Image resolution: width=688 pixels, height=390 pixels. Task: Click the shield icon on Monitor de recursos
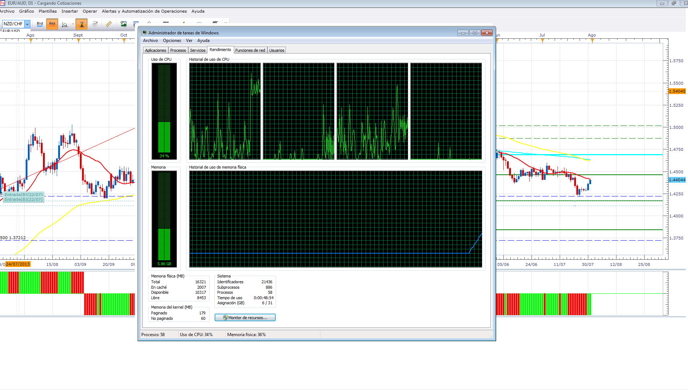click(225, 318)
